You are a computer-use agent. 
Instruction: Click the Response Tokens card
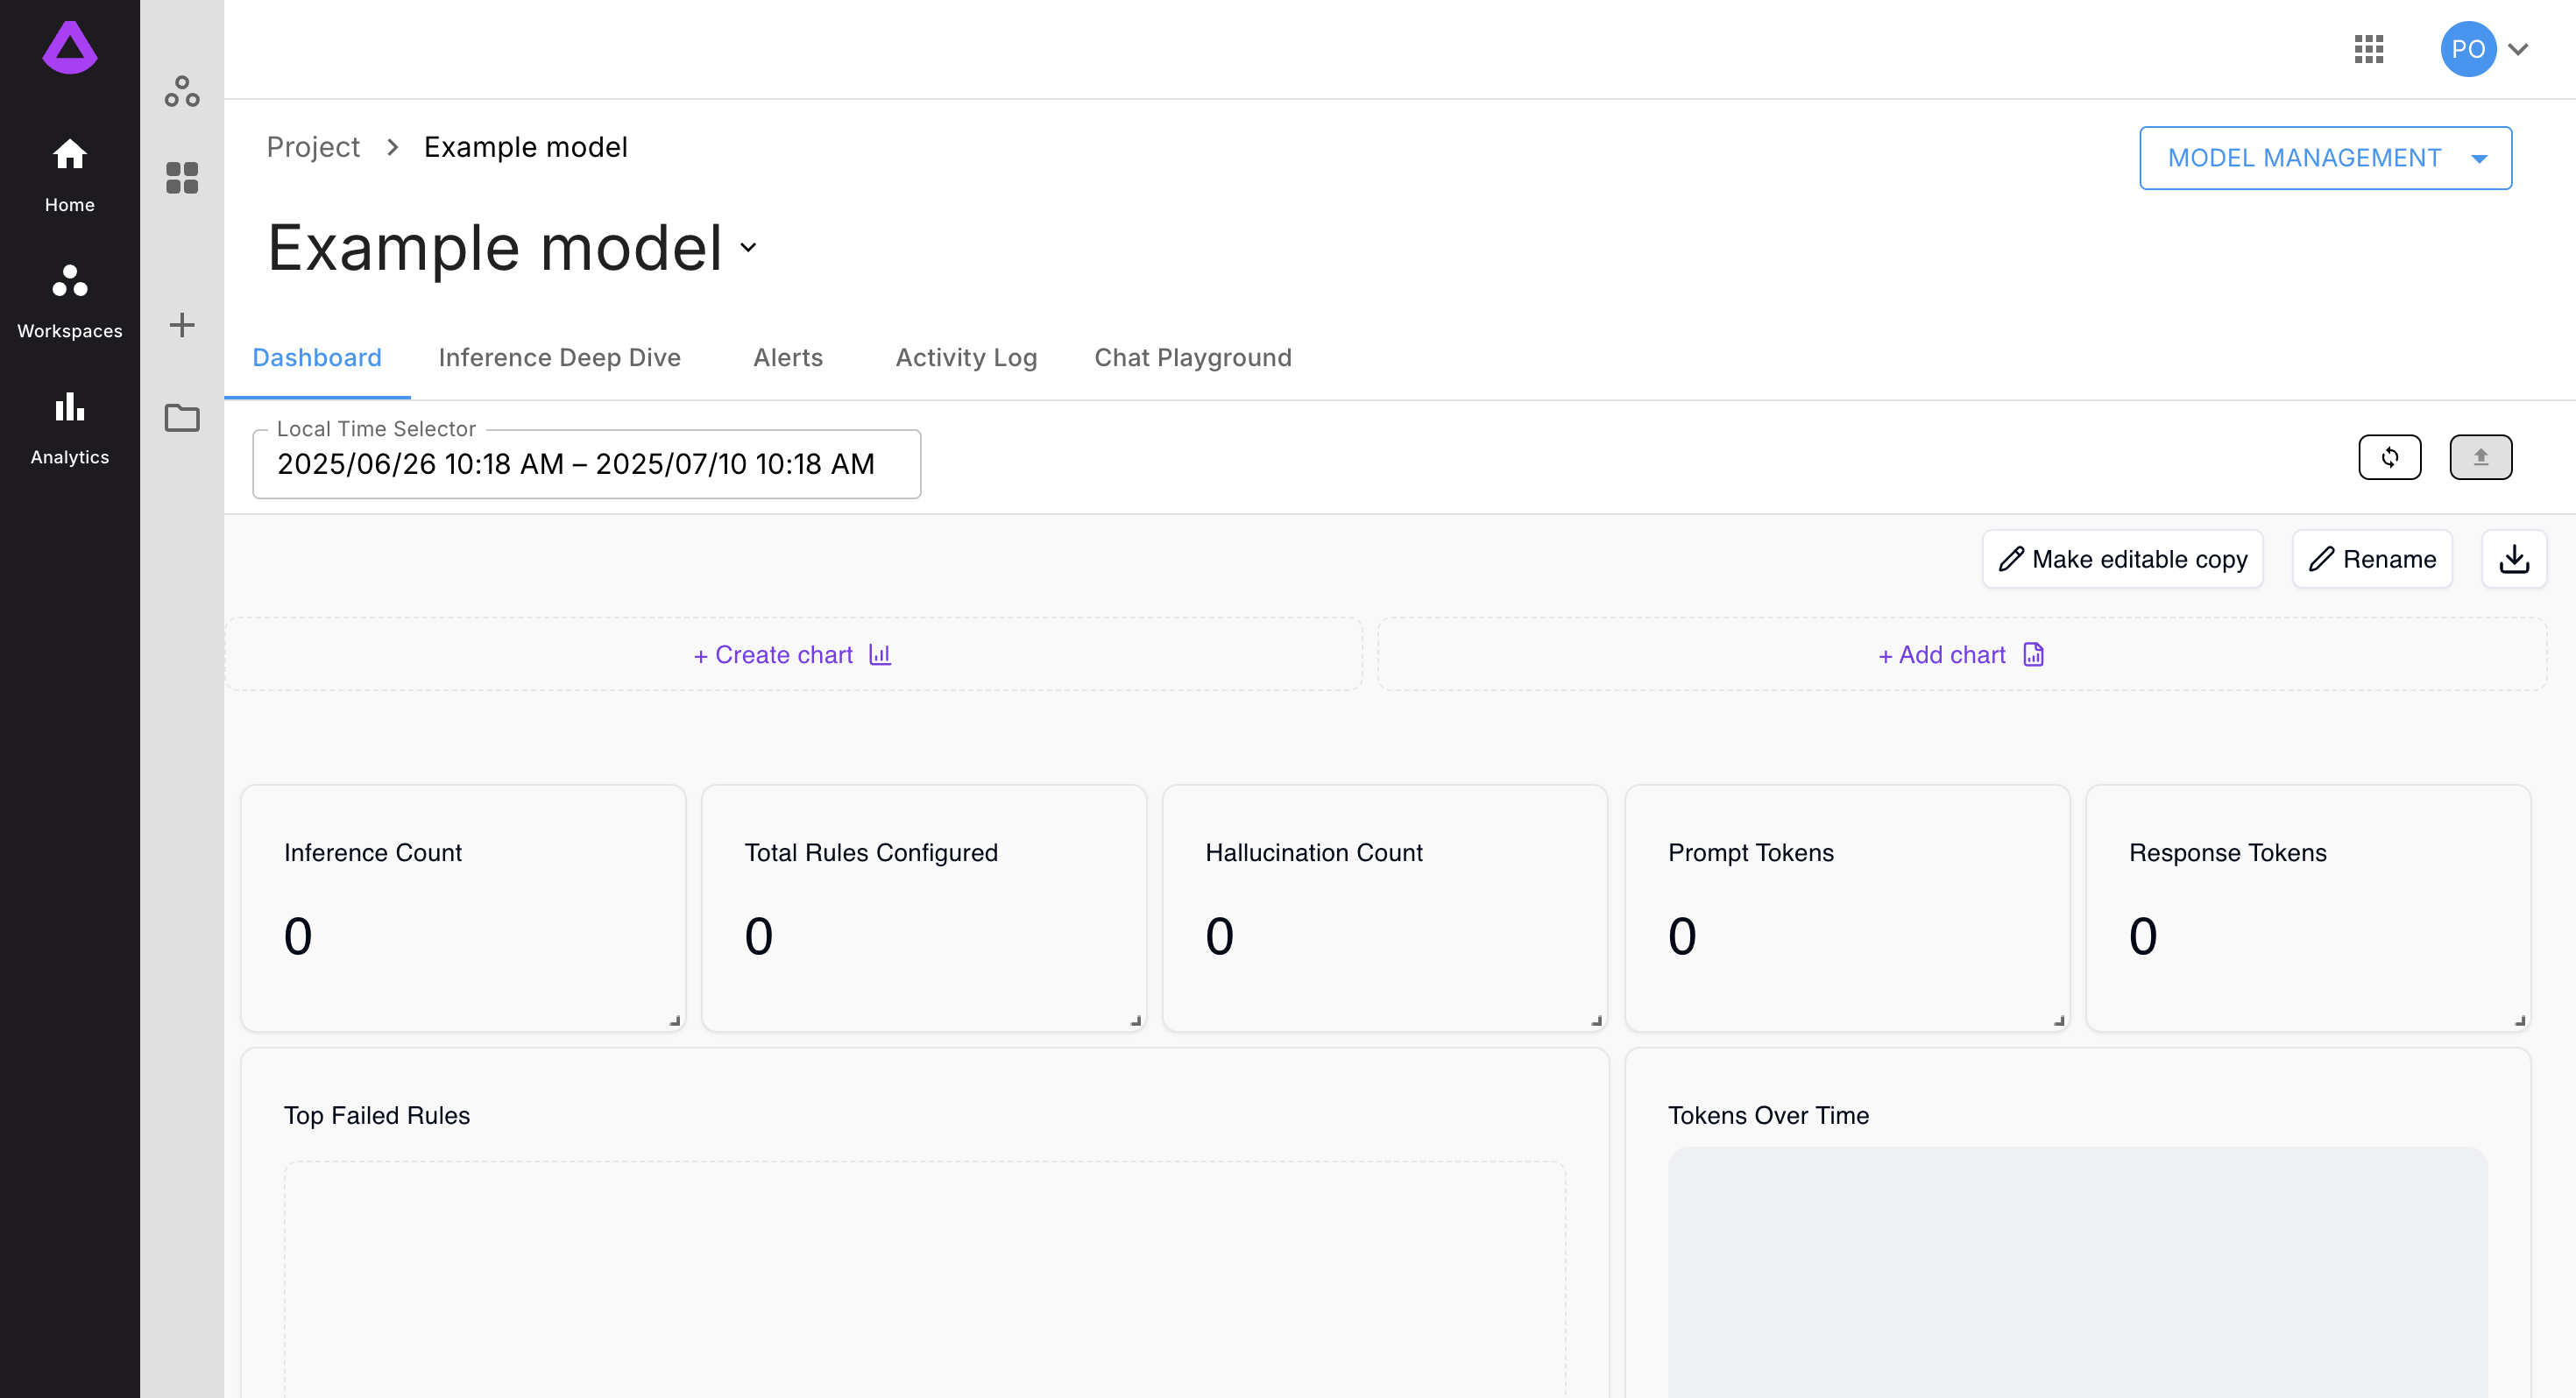click(2308, 908)
